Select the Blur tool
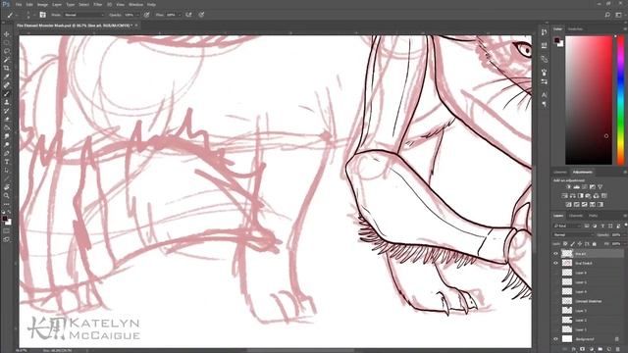Screen dimensions: 628x353 pos(7,136)
